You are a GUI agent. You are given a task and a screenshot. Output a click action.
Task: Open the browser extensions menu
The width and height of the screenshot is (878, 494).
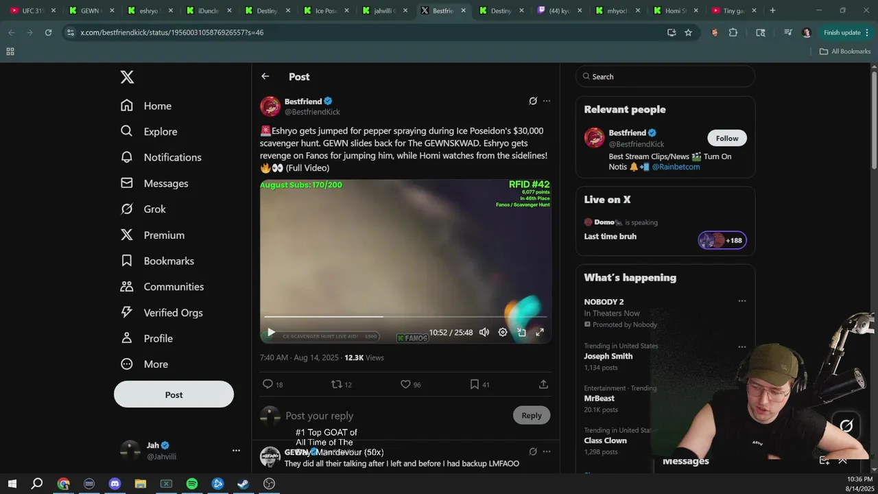click(733, 32)
